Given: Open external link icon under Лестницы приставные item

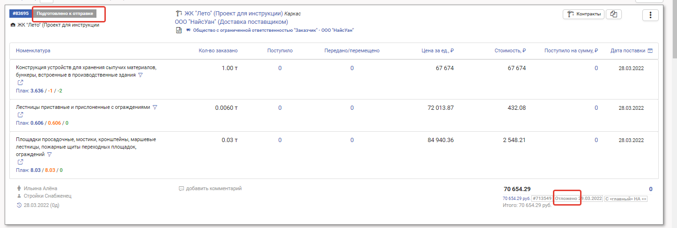Looking at the screenshot, I should 20,115.
